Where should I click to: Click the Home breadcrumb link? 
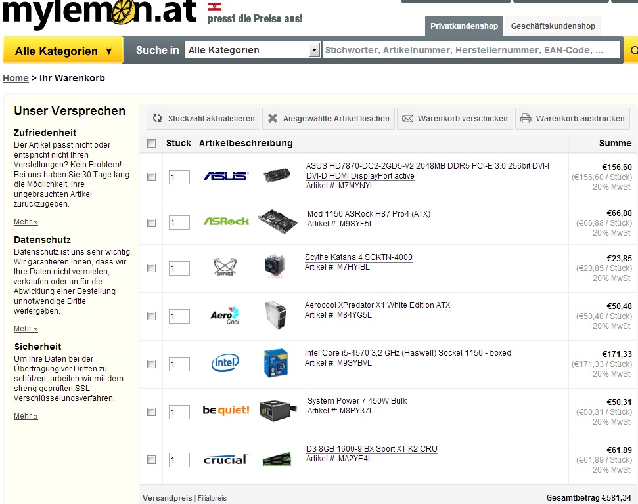(16, 78)
